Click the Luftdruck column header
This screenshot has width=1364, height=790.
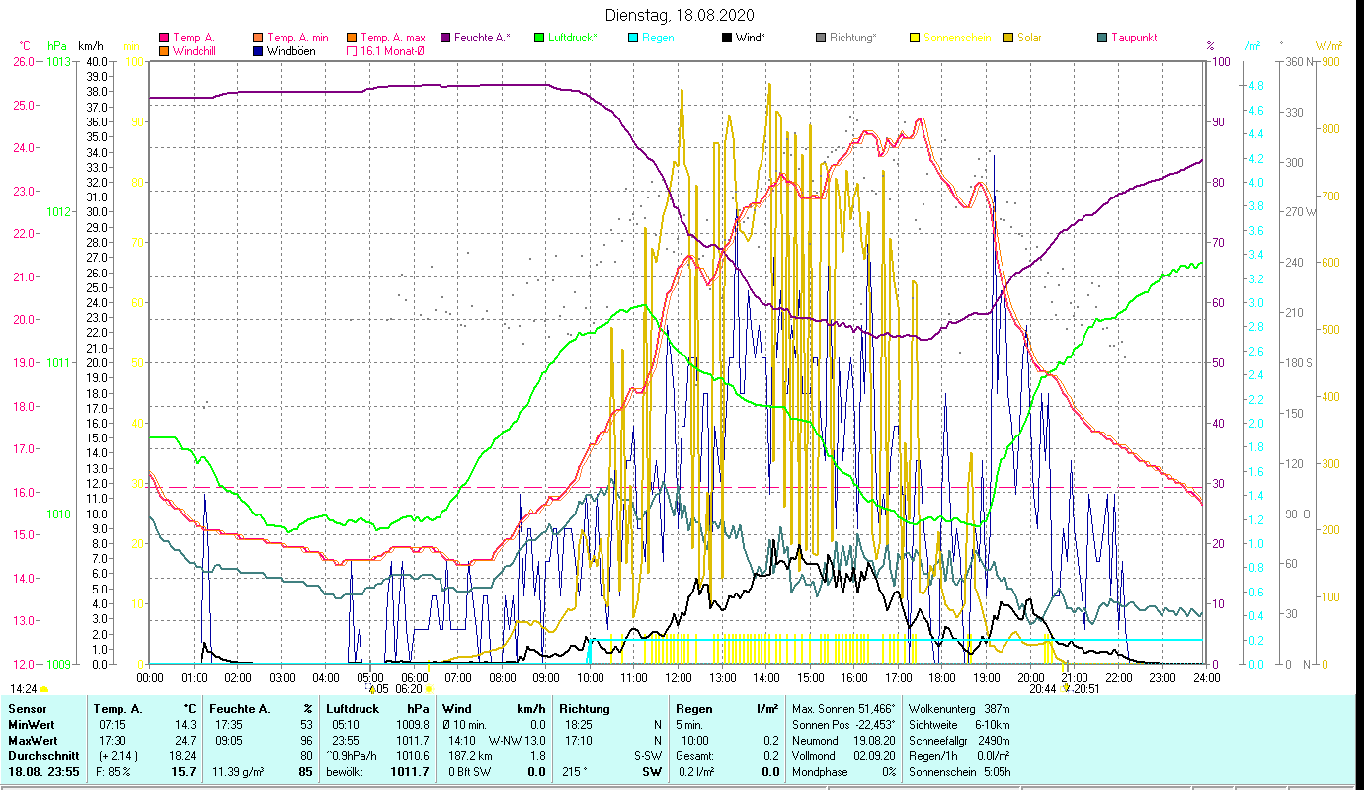click(x=354, y=708)
